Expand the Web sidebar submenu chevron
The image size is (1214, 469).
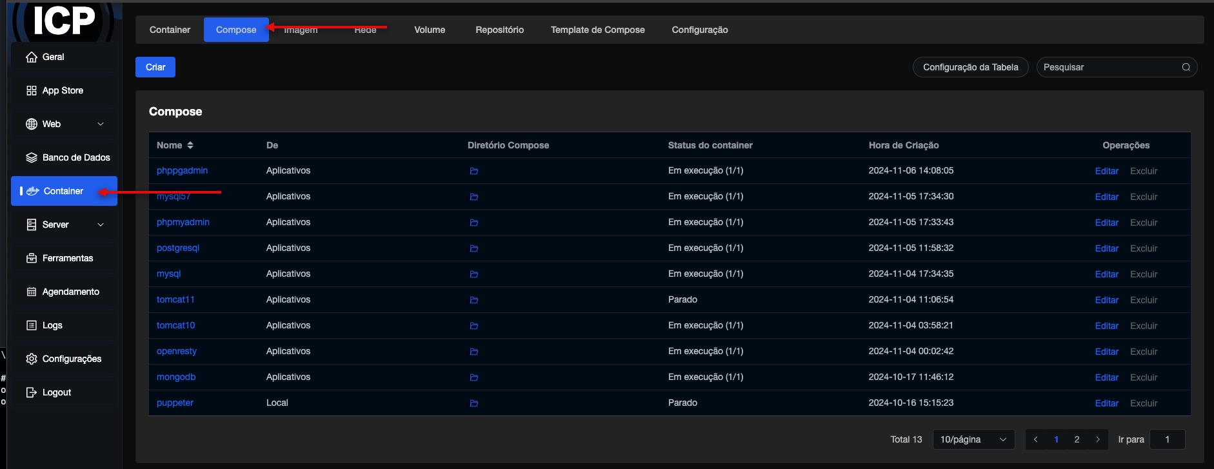coord(101,124)
